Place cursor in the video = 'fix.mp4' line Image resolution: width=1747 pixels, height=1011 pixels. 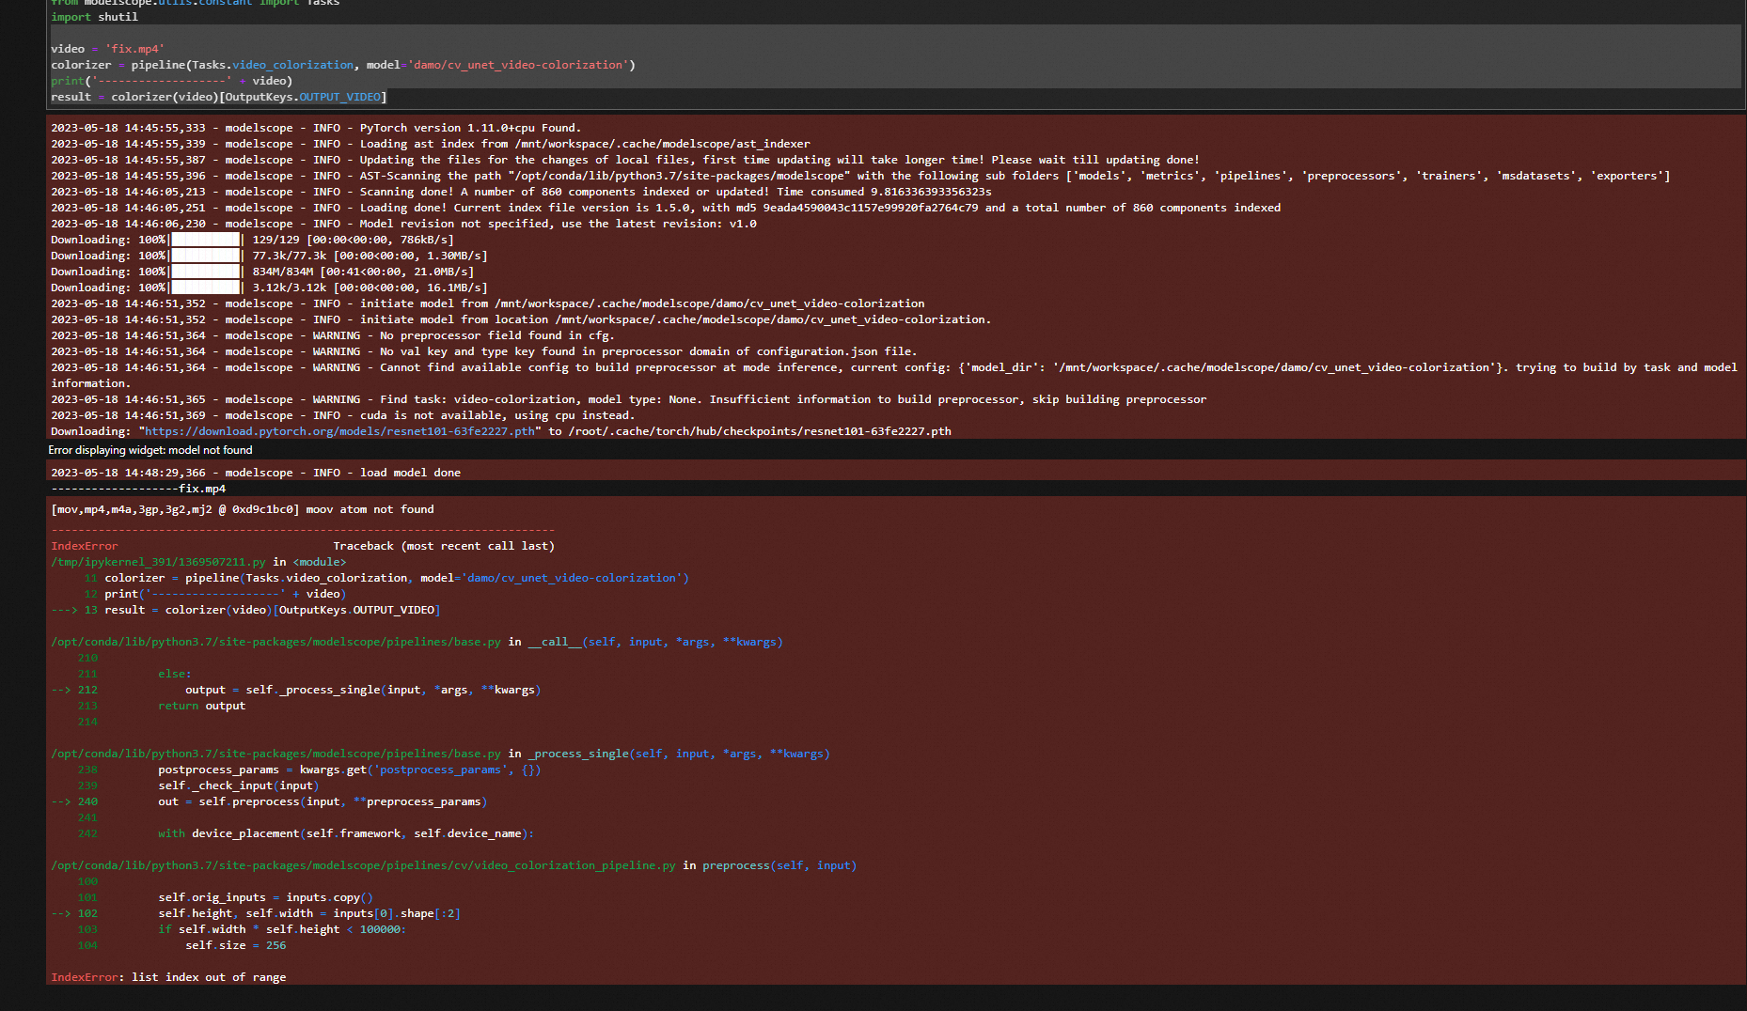point(107,49)
